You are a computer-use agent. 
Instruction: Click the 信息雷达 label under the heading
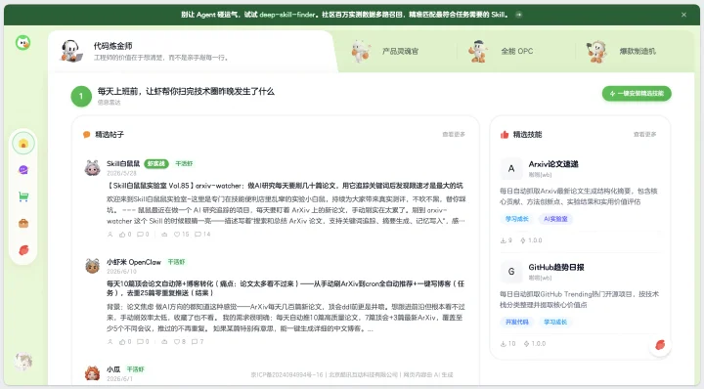(110, 103)
